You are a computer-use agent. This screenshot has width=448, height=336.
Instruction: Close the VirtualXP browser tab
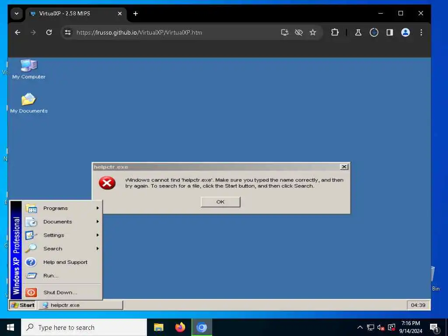(120, 14)
